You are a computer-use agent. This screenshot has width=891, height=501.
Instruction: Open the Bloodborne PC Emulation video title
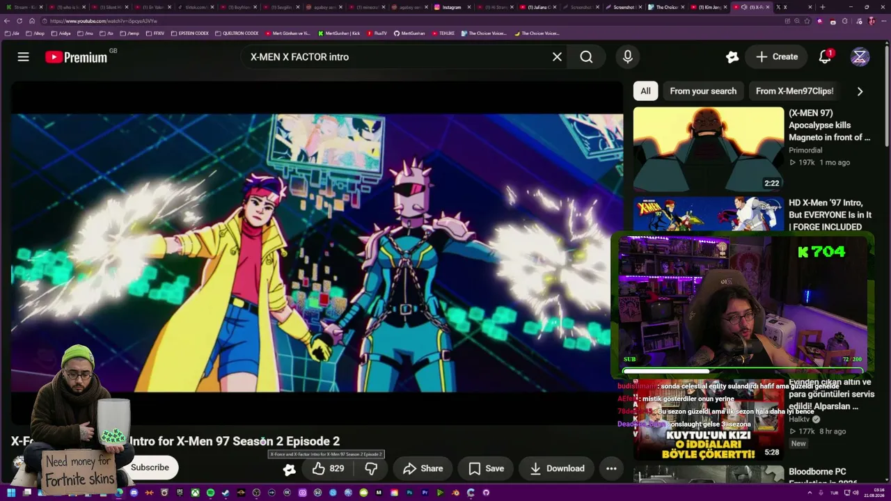tap(829, 477)
